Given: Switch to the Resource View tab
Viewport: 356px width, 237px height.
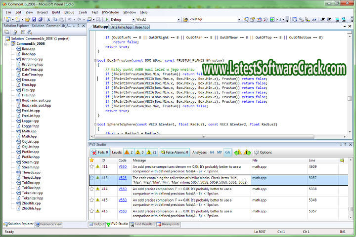Looking at the screenshot, I should click(x=48, y=224).
